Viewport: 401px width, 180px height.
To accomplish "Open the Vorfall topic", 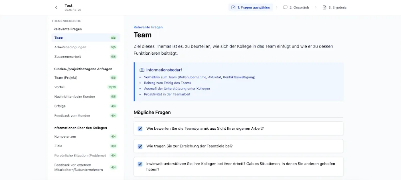I will point(86,87).
